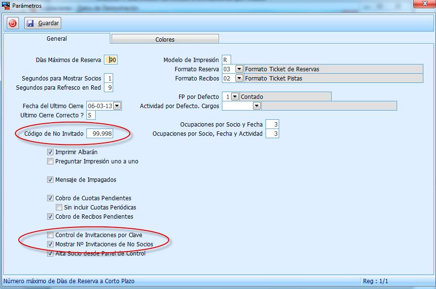Expand the FP por Defecto dropdown
The image size is (436, 289).
pos(235,96)
